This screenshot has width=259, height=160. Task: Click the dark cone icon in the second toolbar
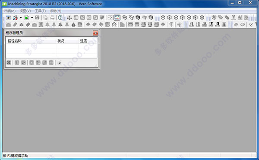click(73, 25)
